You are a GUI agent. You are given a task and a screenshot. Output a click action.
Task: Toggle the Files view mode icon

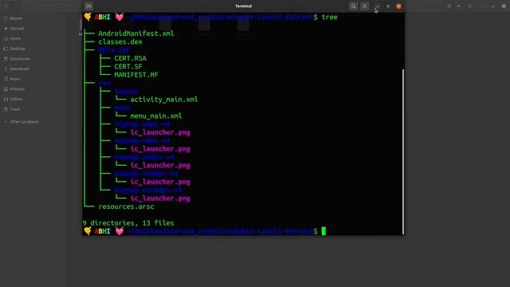pyautogui.click(x=449, y=6)
